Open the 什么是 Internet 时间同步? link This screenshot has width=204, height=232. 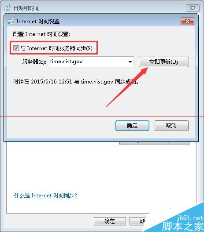pyautogui.click(x=45, y=196)
